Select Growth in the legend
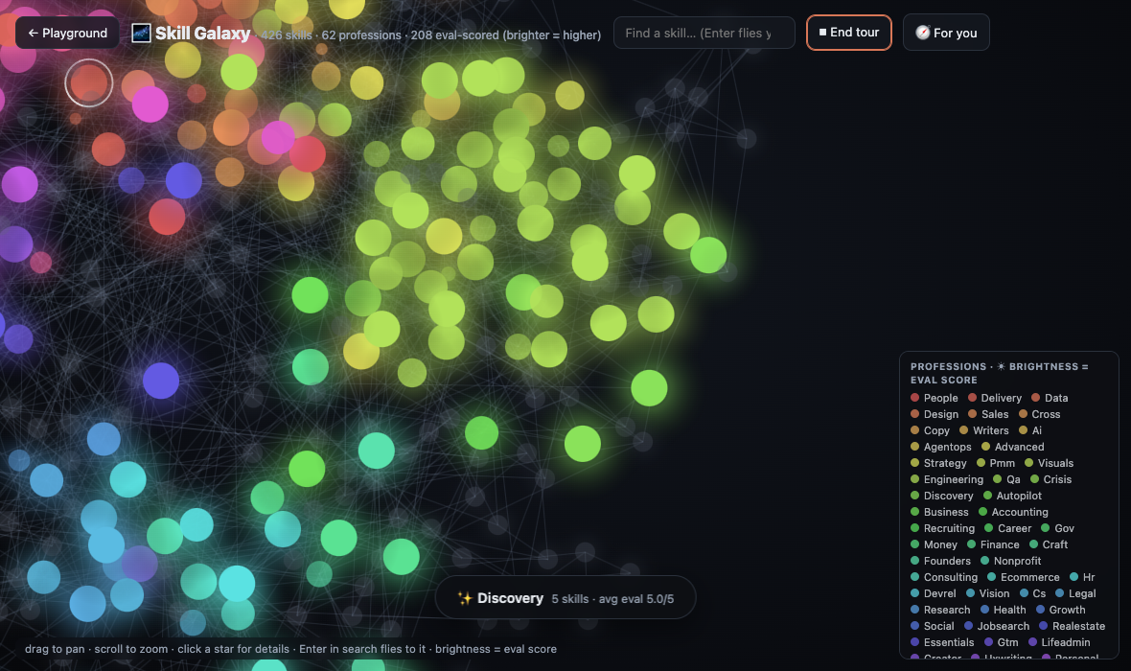Image resolution: width=1131 pixels, height=671 pixels. coord(1061,610)
